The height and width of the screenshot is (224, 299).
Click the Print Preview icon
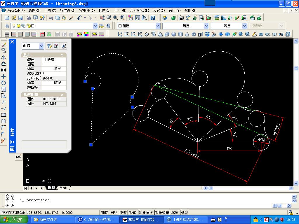(x=36, y=18)
